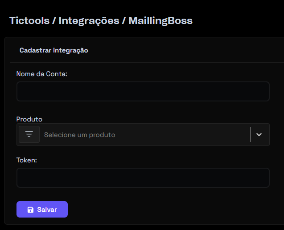Click the 'Cadastrar integração' card header

[x=54, y=50]
